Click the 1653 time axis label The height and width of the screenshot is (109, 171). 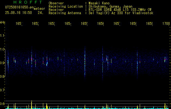(52, 23)
